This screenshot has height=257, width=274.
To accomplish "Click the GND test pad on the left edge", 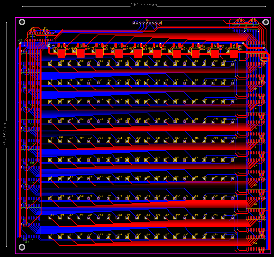I will tap(20, 42).
